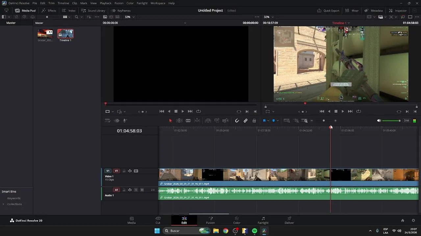Toggle lock on Audio 1 track
This screenshot has width=421, height=236.
(x=124, y=190)
